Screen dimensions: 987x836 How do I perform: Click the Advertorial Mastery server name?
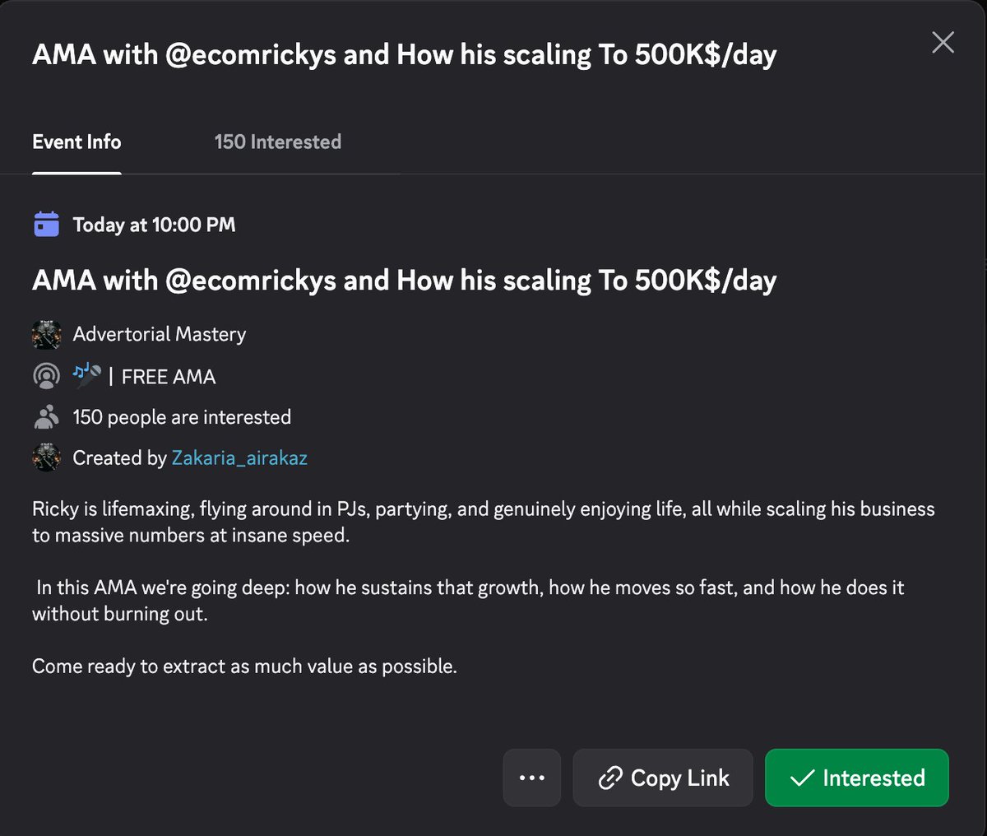coord(160,334)
